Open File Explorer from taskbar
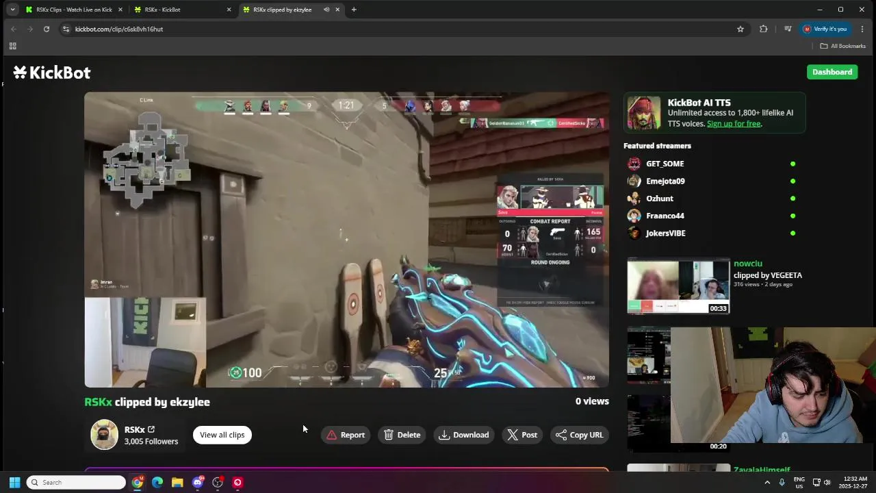 tap(177, 483)
